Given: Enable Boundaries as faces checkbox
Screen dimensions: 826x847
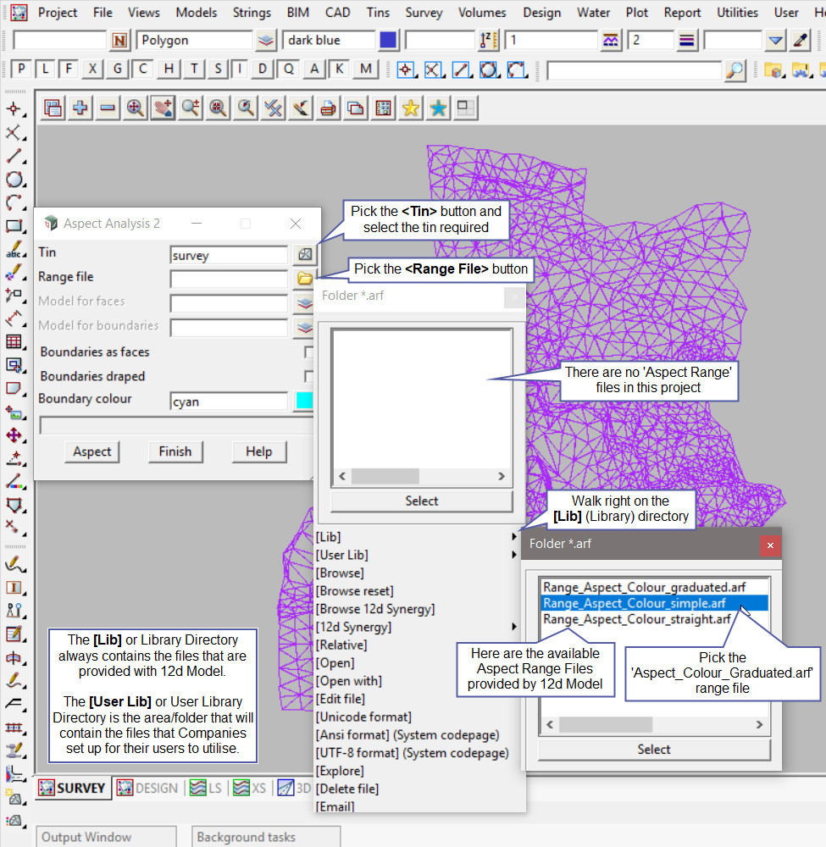Looking at the screenshot, I should 308,352.
